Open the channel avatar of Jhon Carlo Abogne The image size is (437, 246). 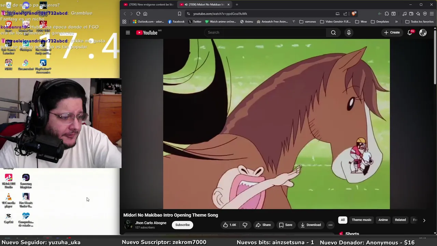tap(128, 225)
